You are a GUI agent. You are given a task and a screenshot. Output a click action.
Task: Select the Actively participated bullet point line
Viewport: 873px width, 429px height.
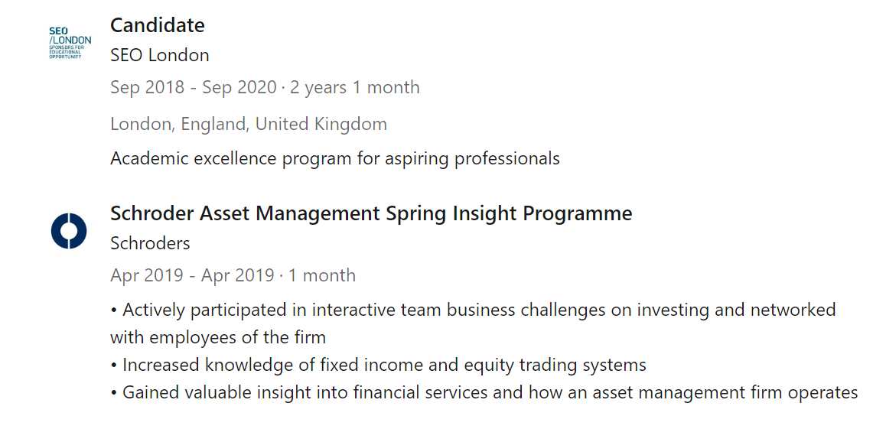coord(474,310)
